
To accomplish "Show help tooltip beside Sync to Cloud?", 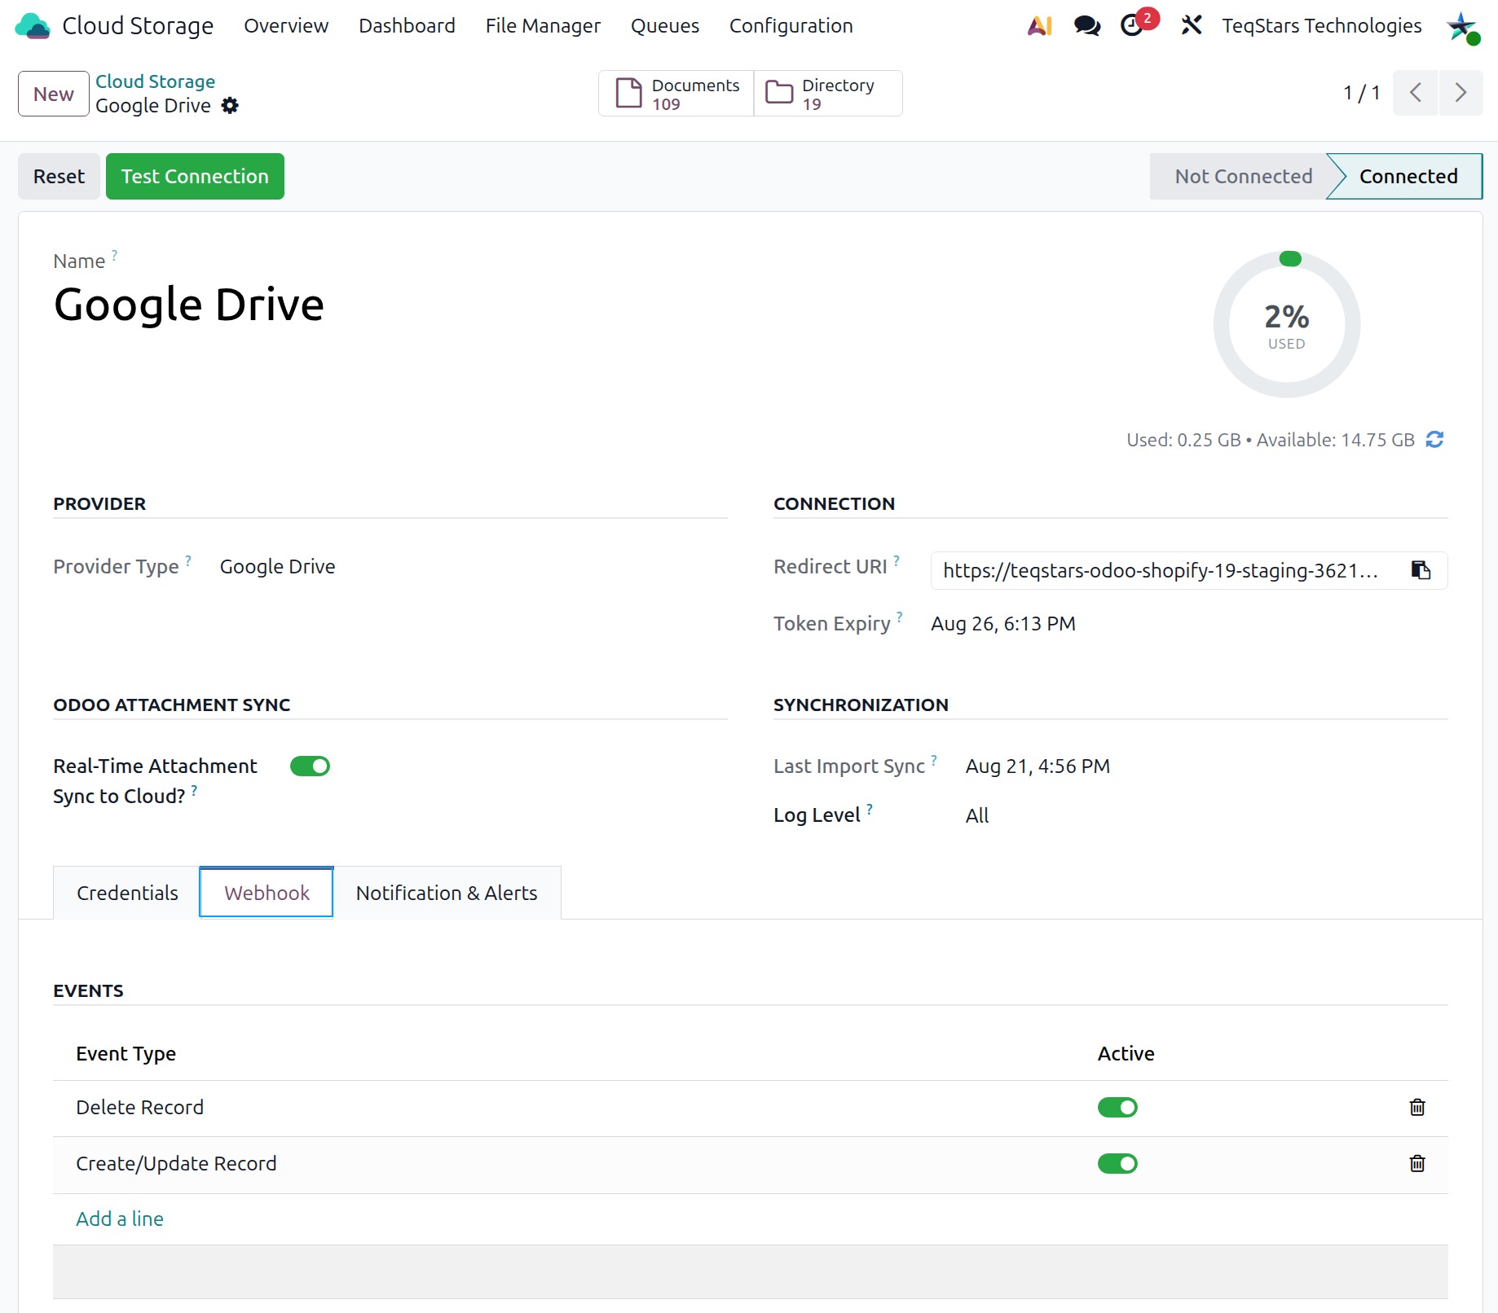I will pos(194,790).
